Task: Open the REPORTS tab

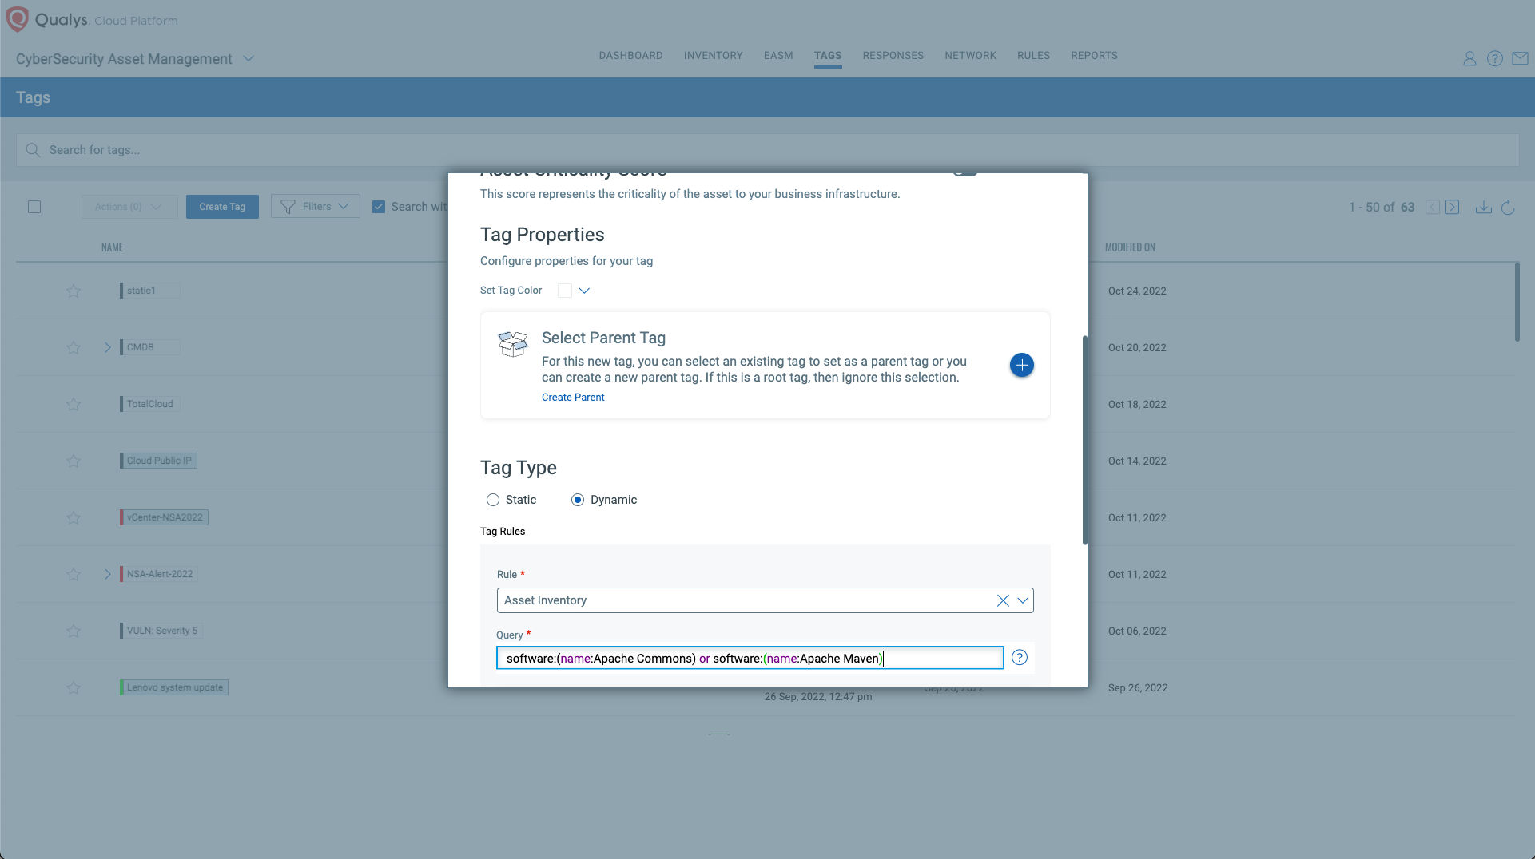Action: tap(1094, 56)
